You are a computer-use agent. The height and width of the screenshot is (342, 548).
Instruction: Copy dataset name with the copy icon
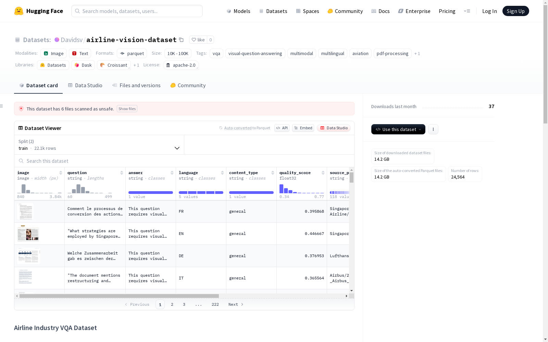pyautogui.click(x=182, y=40)
